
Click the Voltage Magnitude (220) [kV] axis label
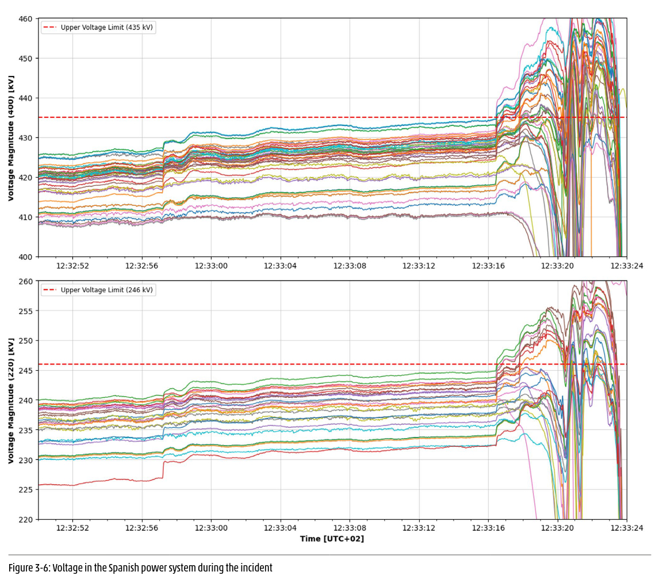(x=11, y=400)
